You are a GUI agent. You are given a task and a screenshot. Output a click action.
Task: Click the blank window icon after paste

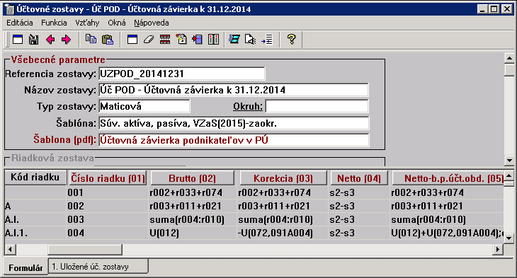click(x=132, y=40)
